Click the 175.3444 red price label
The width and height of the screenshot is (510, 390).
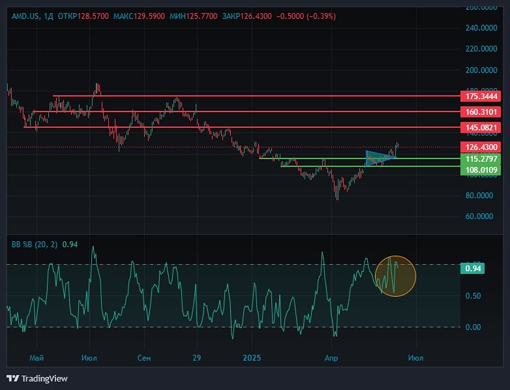(x=481, y=96)
